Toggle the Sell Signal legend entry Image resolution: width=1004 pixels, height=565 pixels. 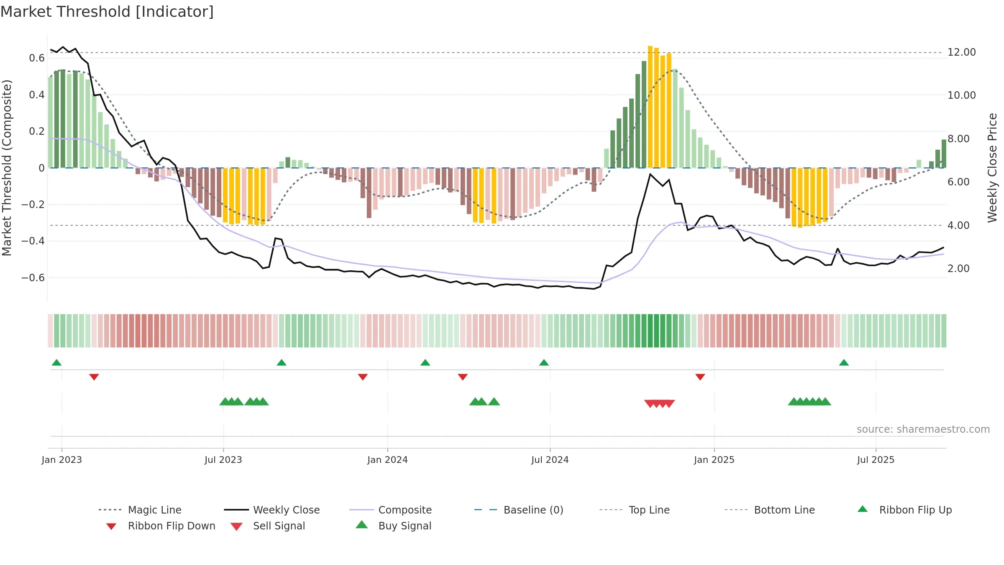click(268, 526)
